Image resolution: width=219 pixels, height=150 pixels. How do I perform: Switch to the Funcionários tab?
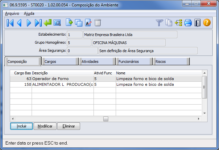coord(134,62)
